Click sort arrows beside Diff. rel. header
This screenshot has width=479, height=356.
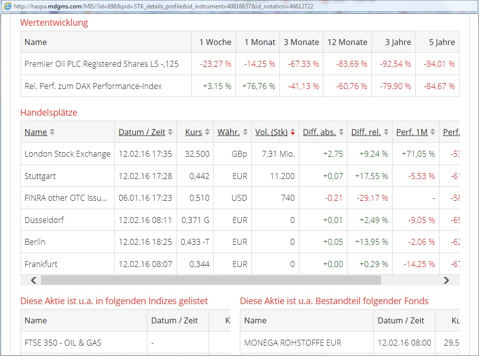[x=386, y=133]
